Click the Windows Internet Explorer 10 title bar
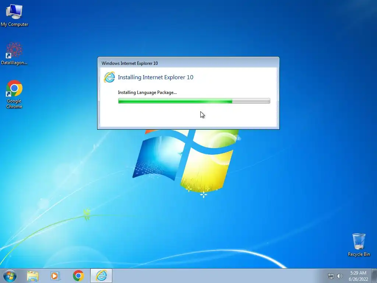 [x=188, y=63]
